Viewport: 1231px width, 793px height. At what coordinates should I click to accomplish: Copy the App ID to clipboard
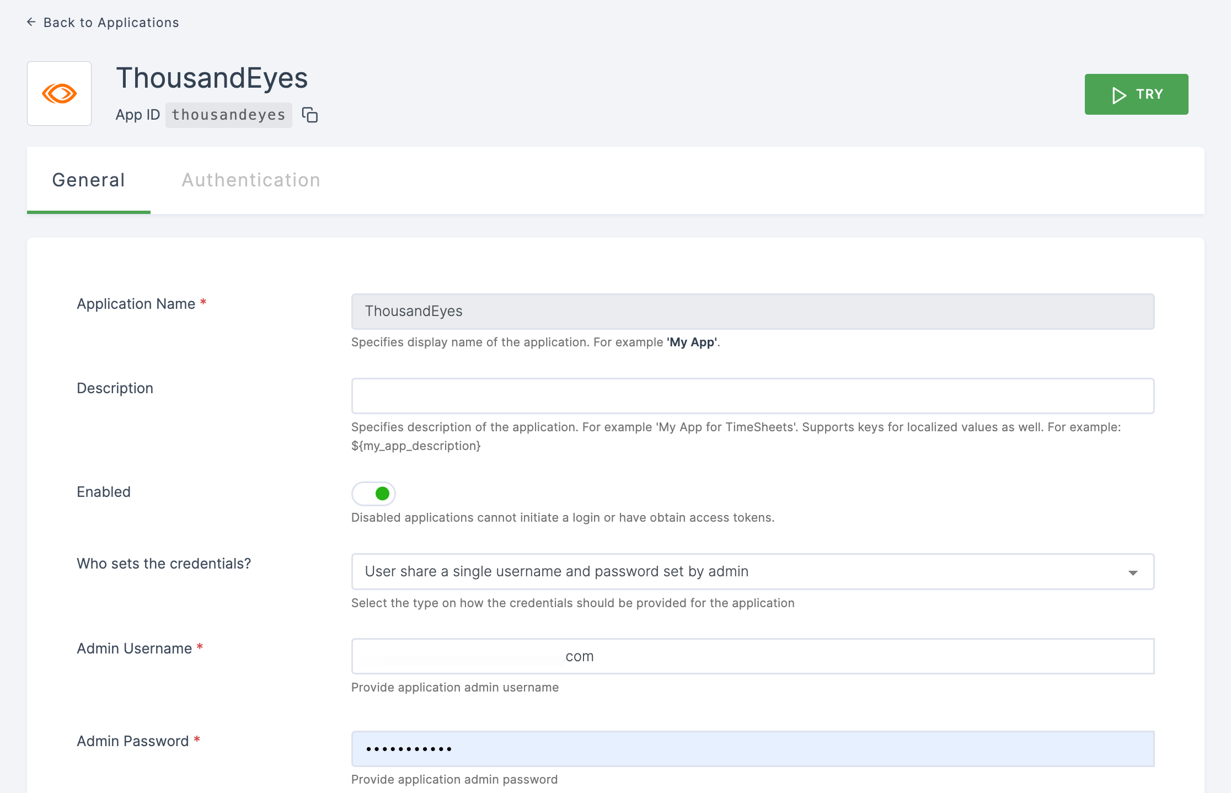pos(310,115)
